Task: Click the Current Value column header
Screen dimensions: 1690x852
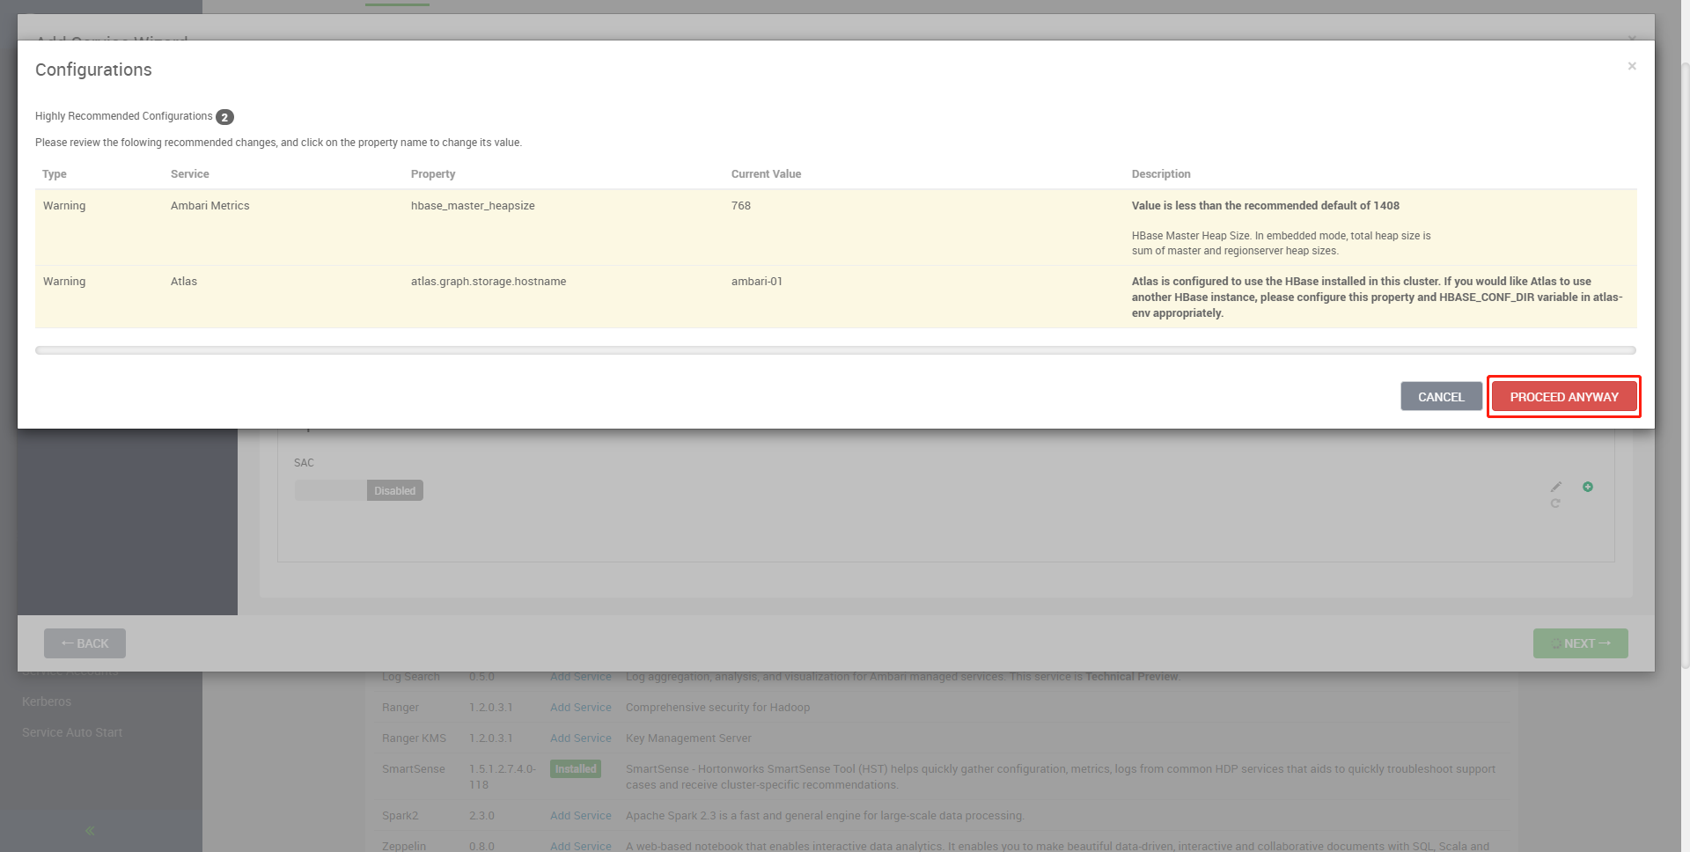Action: coord(766,174)
